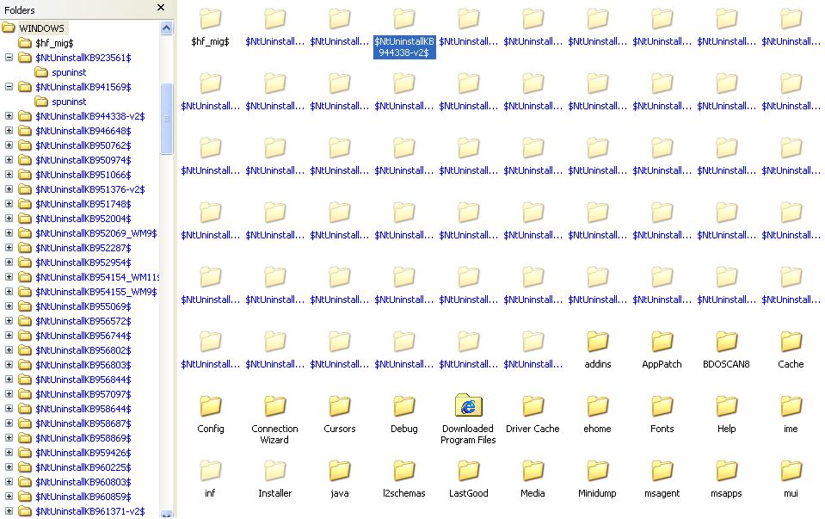Select the Installer folder icon
The width and height of the screenshot is (825, 519).
click(x=274, y=471)
